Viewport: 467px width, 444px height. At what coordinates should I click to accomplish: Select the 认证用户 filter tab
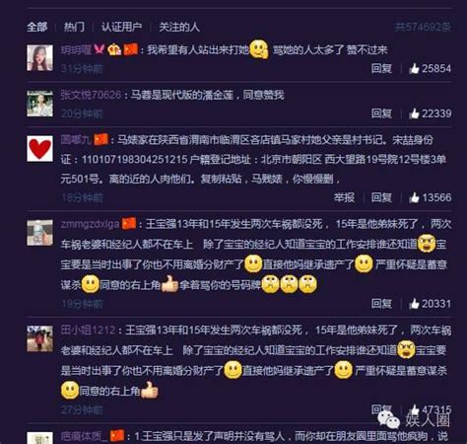121,27
